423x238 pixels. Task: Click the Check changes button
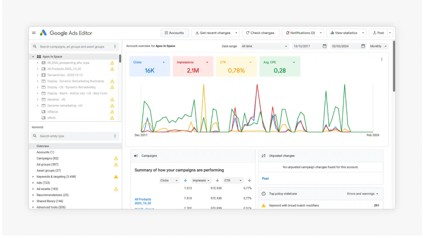tap(260, 33)
